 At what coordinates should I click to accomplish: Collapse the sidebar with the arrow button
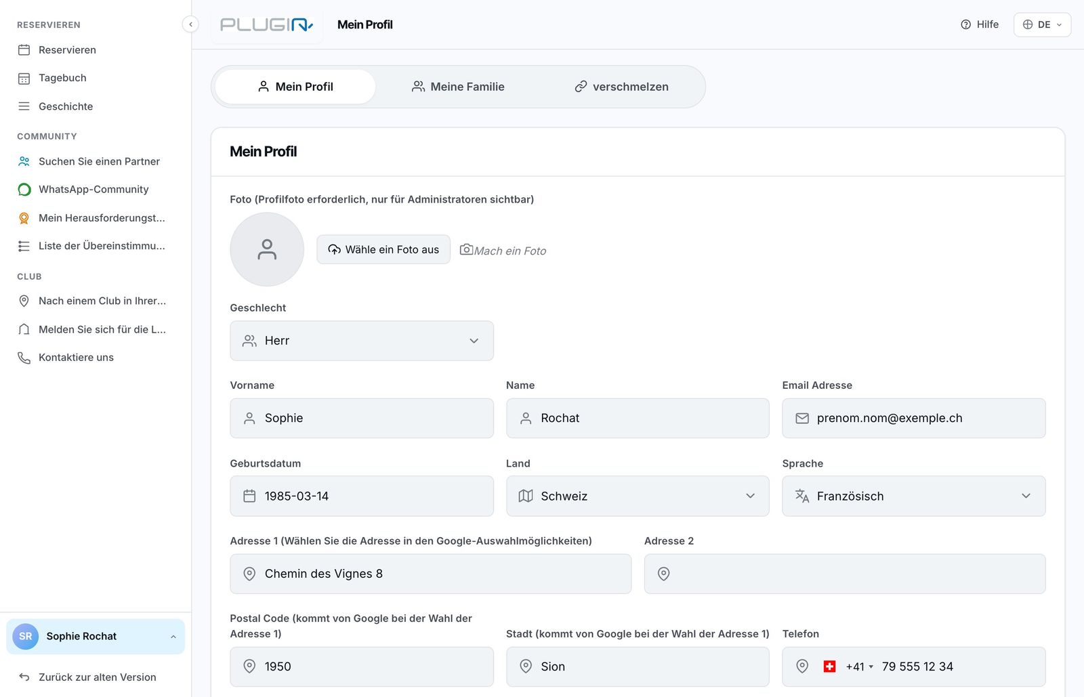pos(190,24)
